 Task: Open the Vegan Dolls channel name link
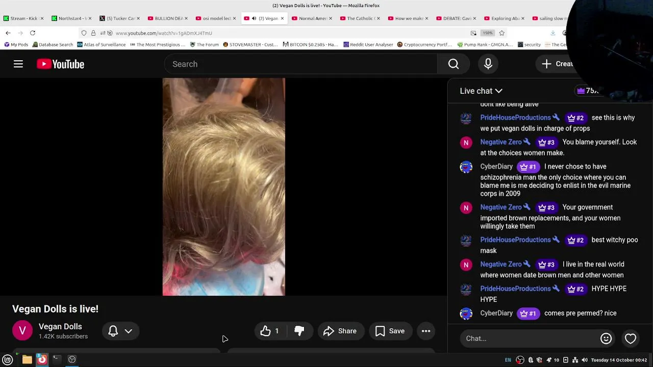pos(60,327)
